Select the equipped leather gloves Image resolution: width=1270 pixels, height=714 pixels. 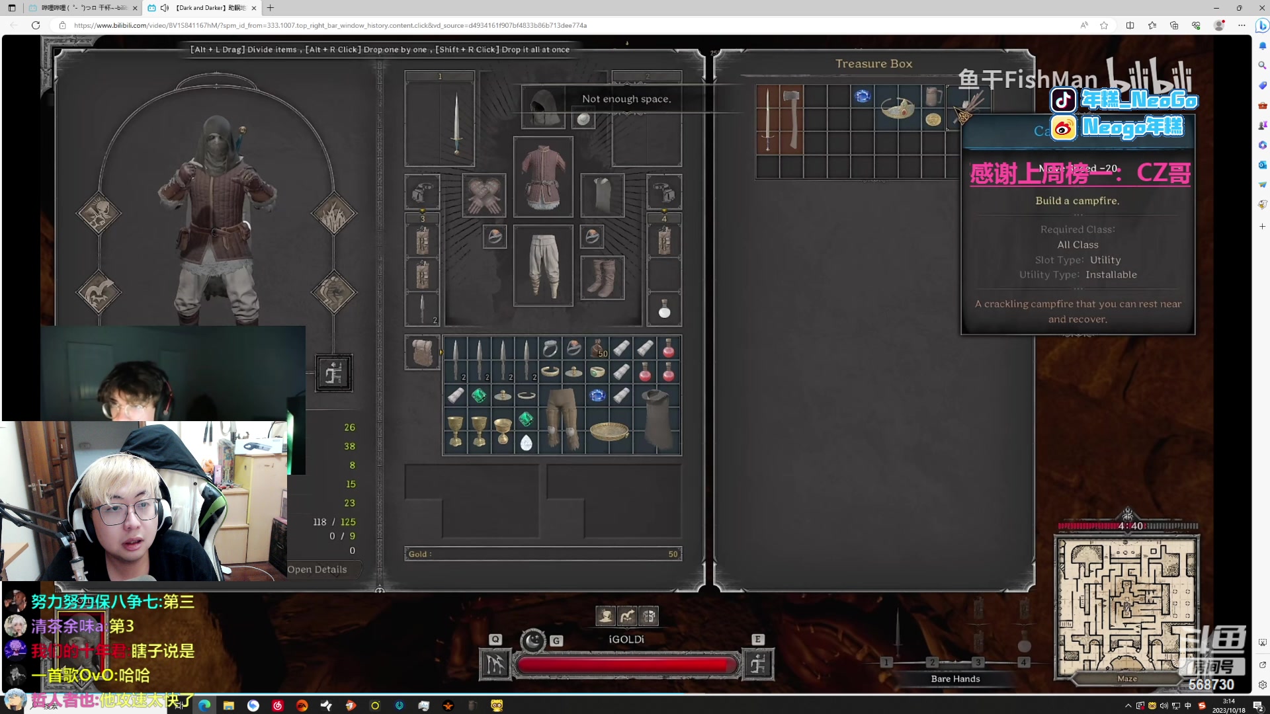tap(484, 195)
